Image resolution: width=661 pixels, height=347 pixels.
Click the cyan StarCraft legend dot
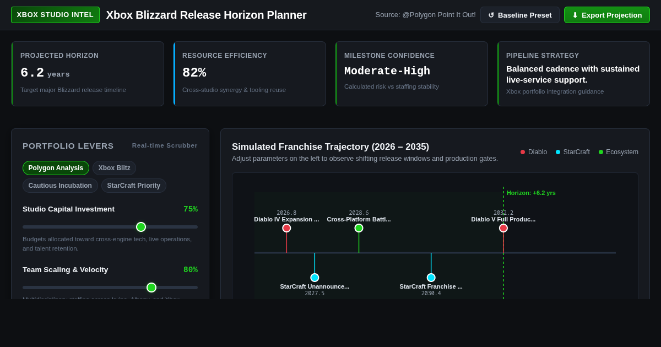pyautogui.click(x=558, y=152)
